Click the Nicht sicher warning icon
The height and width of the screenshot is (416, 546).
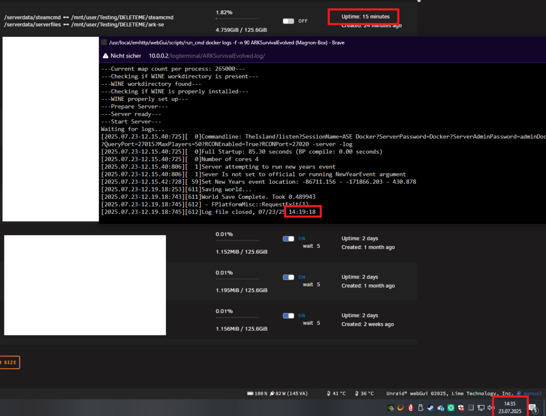[x=105, y=56]
